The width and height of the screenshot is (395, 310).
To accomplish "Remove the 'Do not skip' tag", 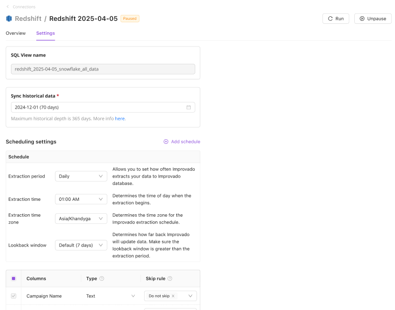I will pyautogui.click(x=173, y=296).
